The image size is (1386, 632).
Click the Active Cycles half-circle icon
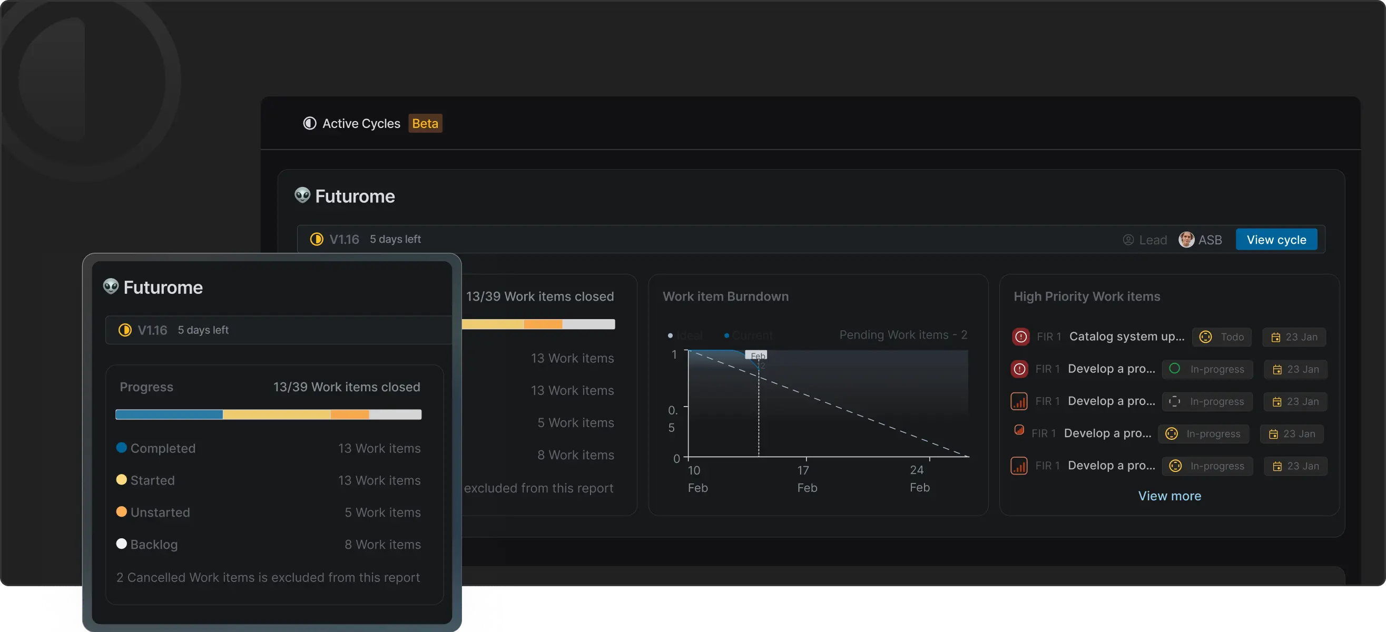coord(310,123)
